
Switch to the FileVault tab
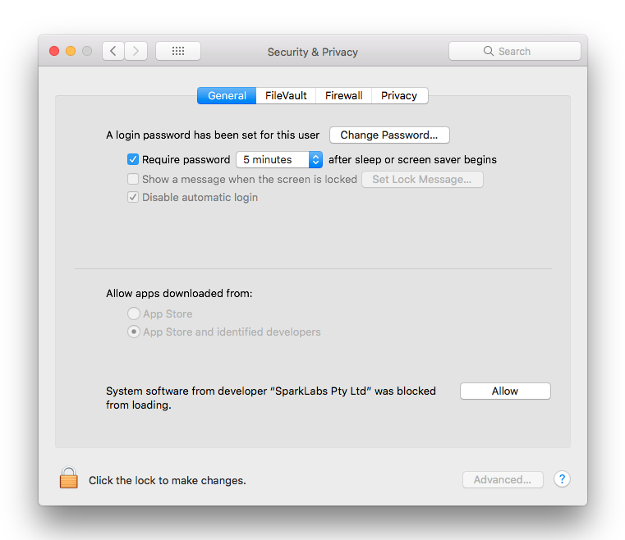pyautogui.click(x=286, y=96)
